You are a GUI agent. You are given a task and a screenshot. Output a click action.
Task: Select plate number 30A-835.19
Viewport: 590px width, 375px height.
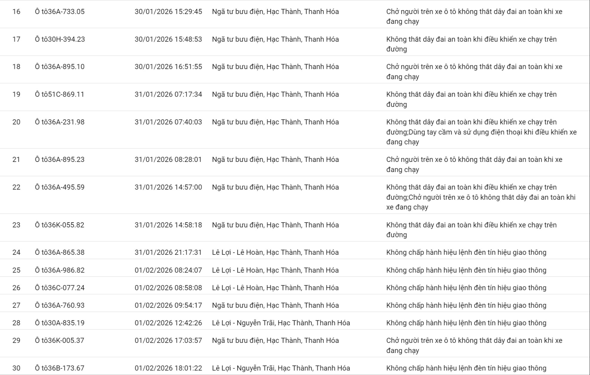point(60,323)
